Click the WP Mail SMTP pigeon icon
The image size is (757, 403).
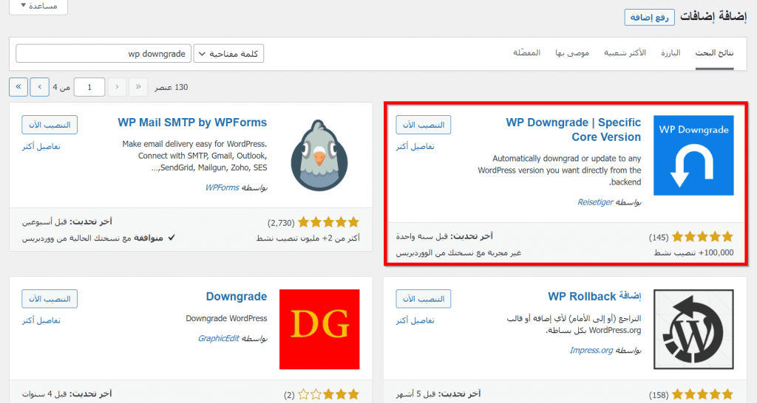point(319,155)
